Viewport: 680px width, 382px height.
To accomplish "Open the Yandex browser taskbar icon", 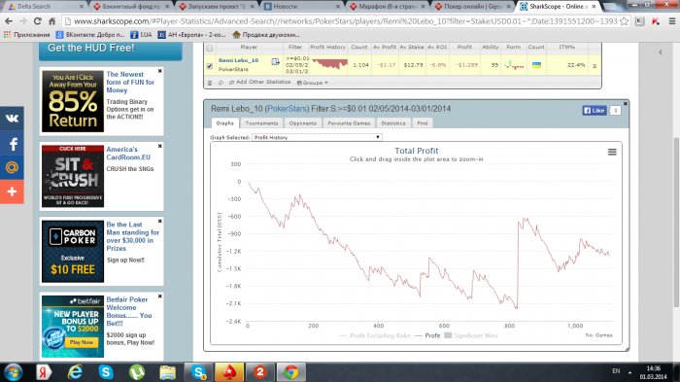I will 44,372.
